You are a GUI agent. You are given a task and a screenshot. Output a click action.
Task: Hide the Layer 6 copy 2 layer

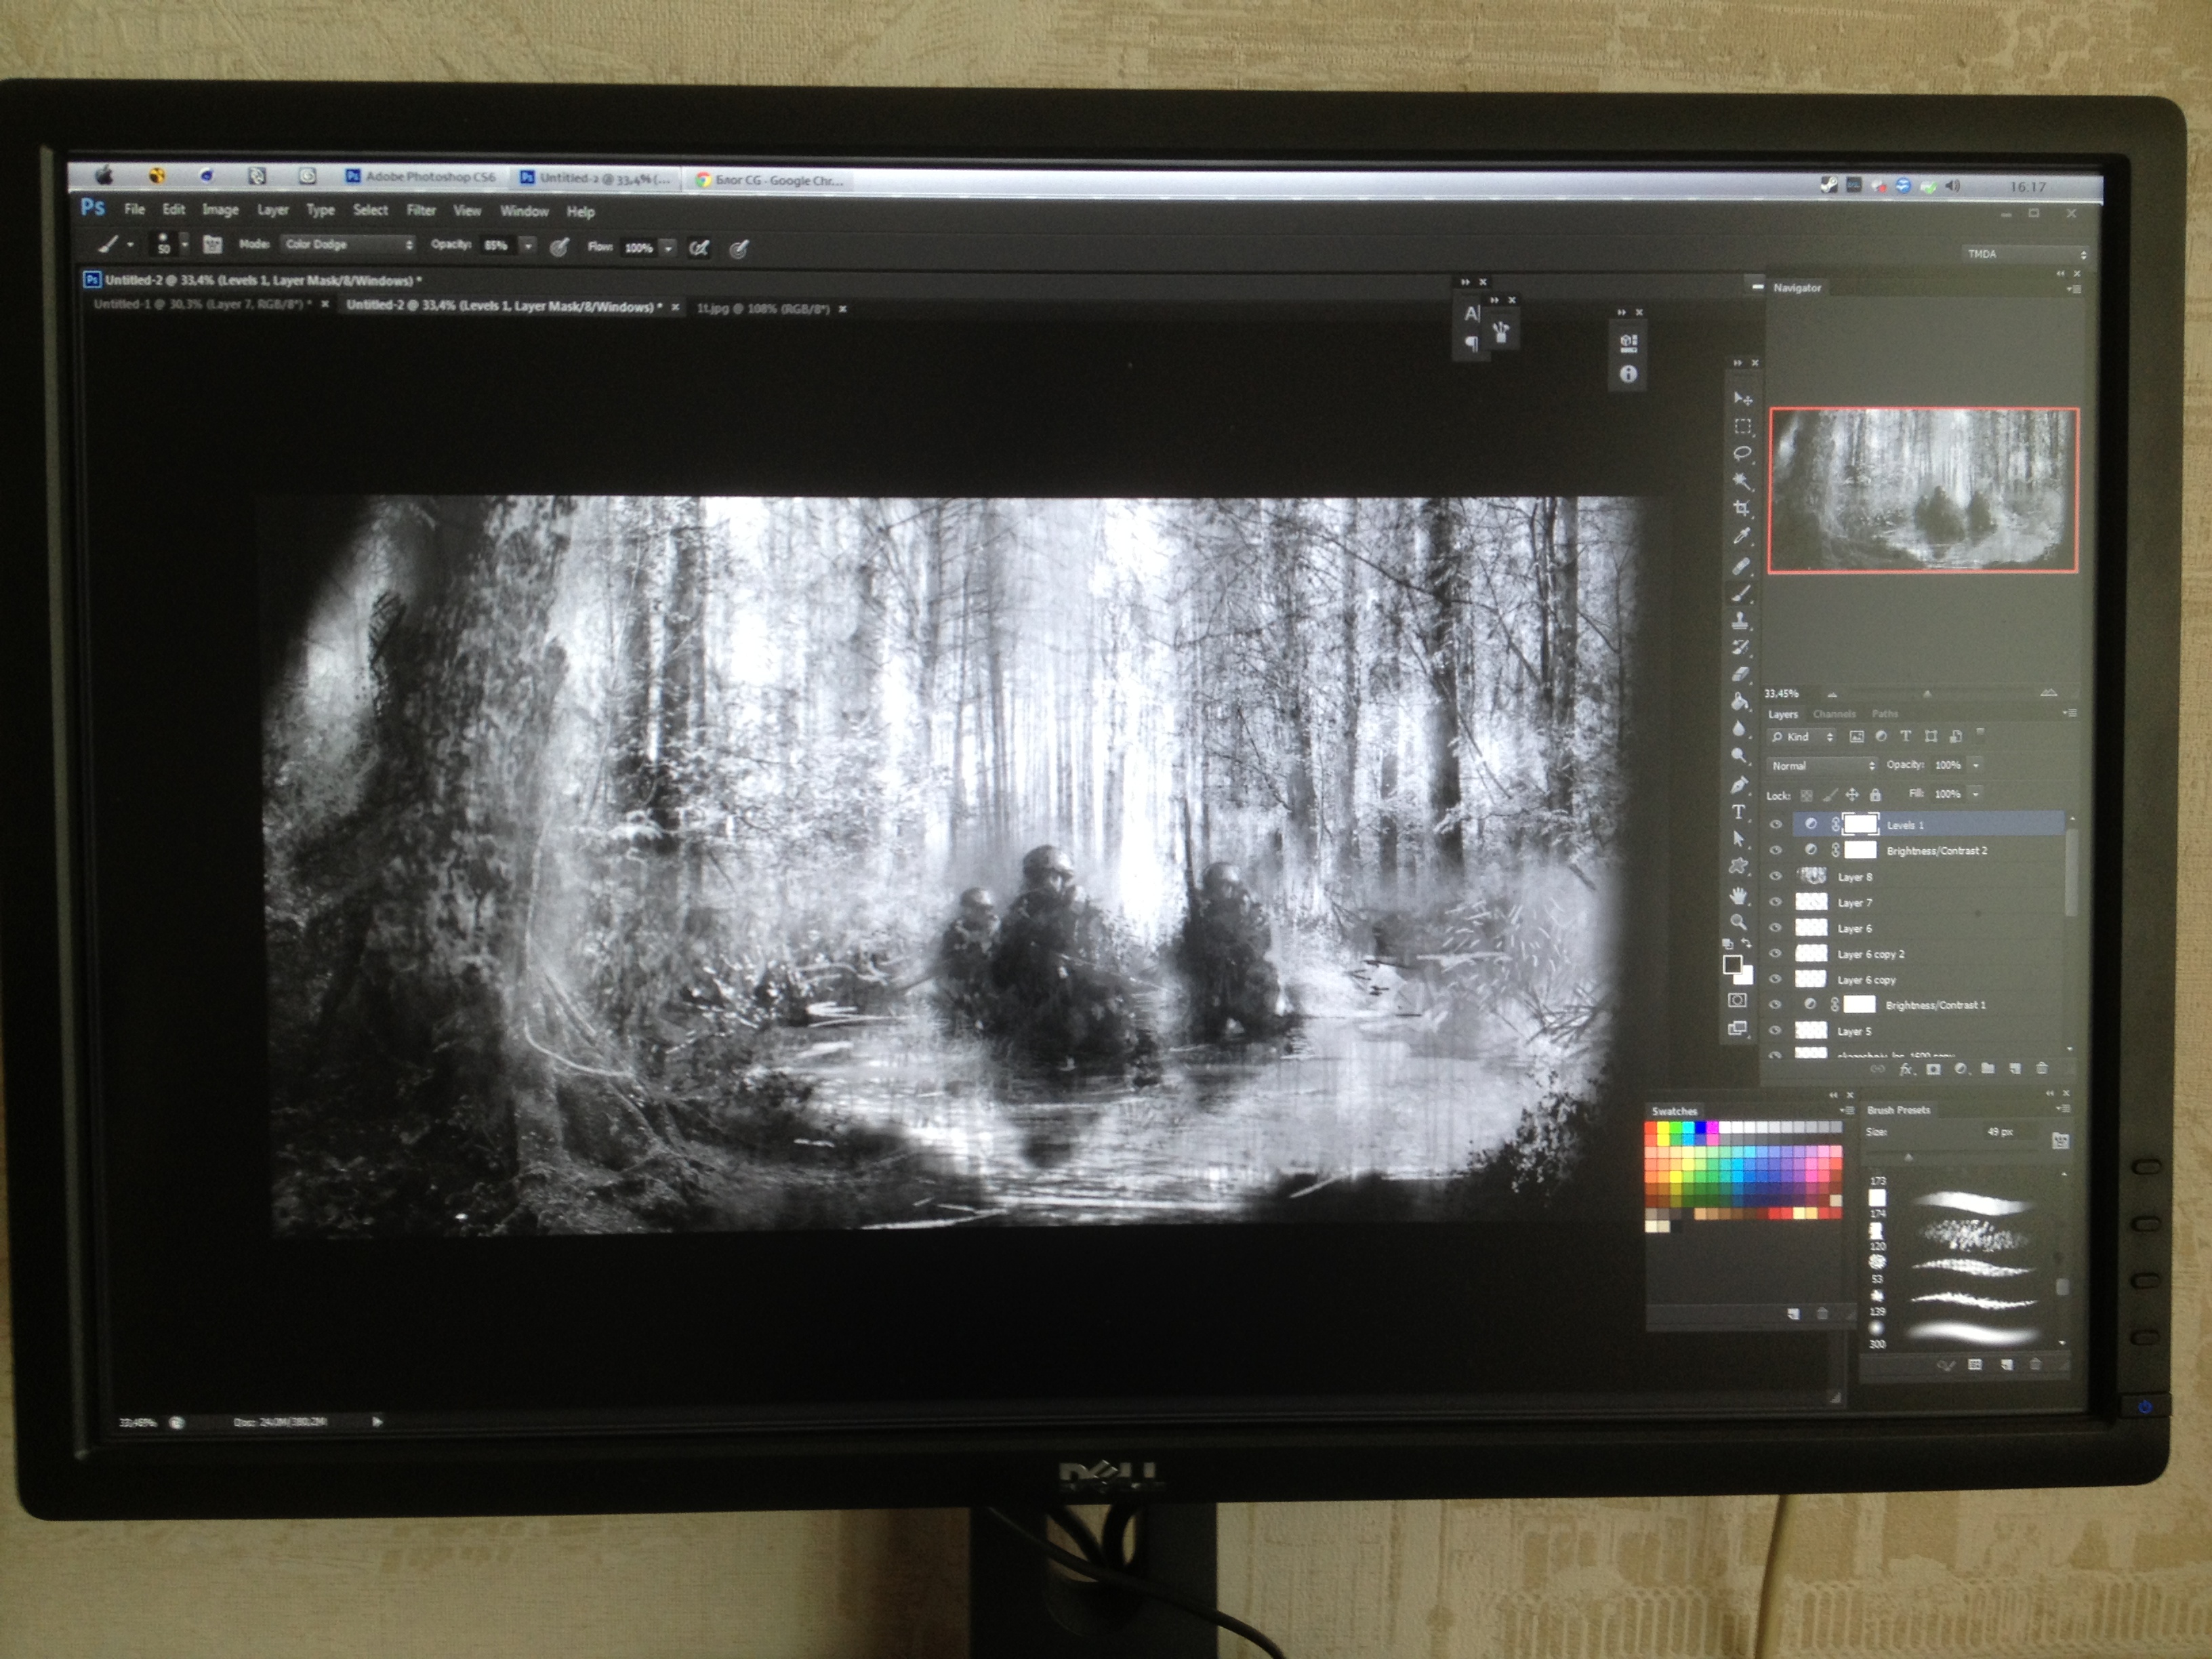point(1776,954)
